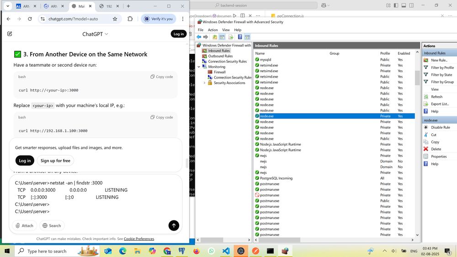Click ChatGPT new chat compose icon
The width and height of the screenshot is (457, 257).
point(10,34)
